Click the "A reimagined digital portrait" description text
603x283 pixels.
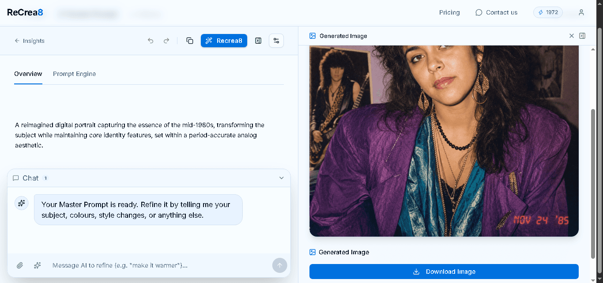click(140, 135)
